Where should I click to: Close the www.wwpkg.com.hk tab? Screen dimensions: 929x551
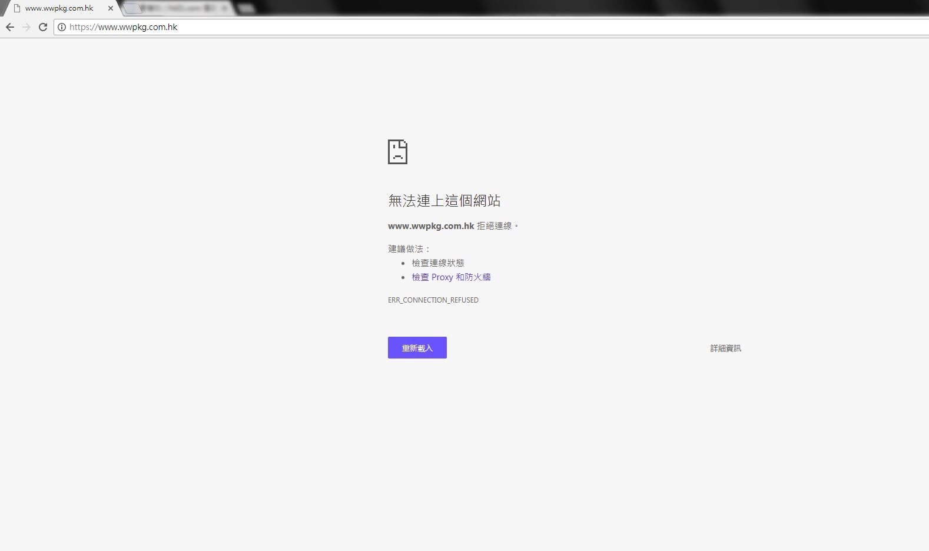pyautogui.click(x=110, y=8)
